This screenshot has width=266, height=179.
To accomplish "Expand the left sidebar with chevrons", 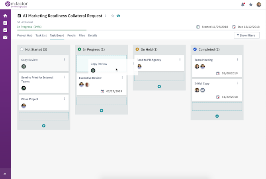I will [5, 174].
